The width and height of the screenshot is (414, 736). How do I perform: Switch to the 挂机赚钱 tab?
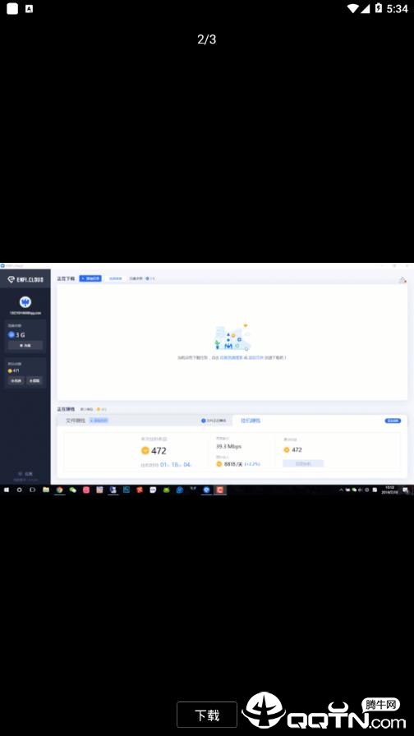[x=251, y=421]
